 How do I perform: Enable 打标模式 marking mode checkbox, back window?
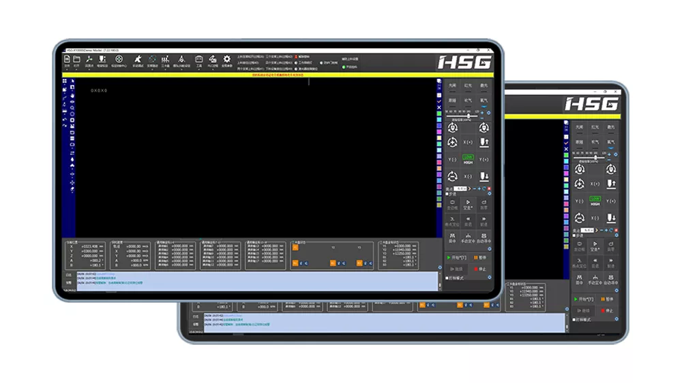(574, 320)
